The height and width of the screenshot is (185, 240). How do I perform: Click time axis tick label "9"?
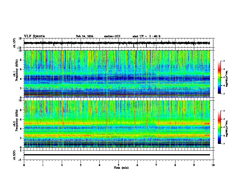194,165
